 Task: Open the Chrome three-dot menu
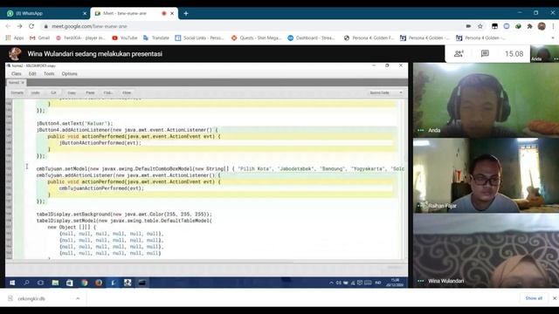[553, 26]
